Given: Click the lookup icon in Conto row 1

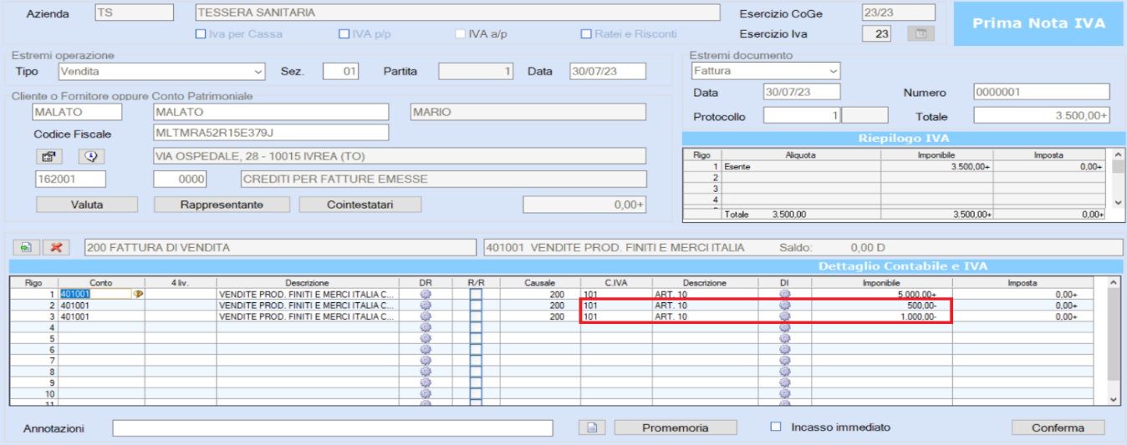Looking at the screenshot, I should (138, 294).
